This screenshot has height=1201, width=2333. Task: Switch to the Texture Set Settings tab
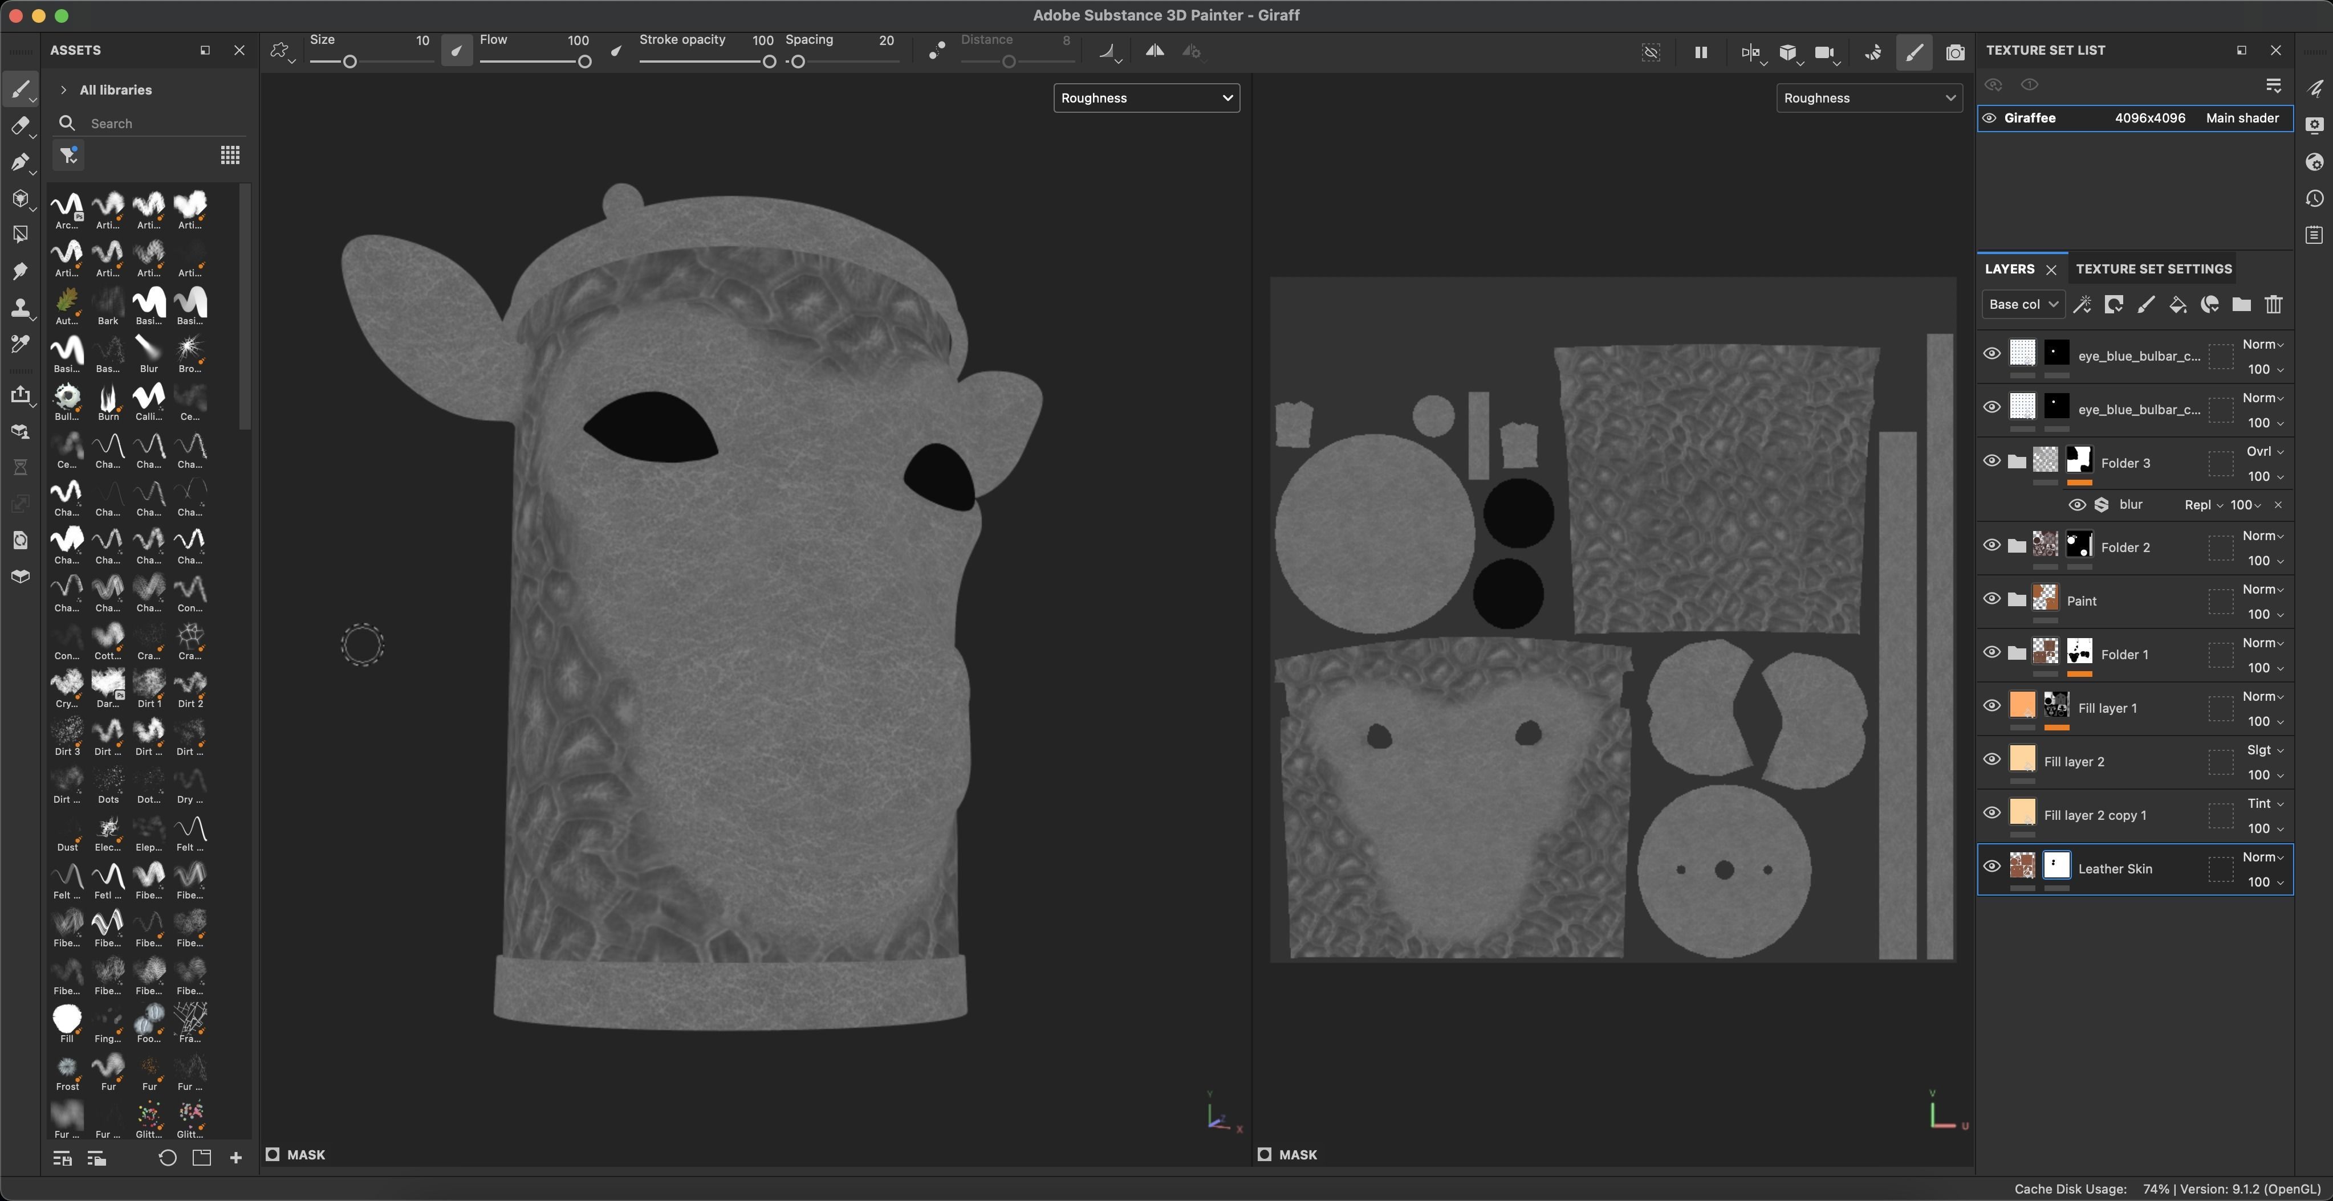[2153, 269]
